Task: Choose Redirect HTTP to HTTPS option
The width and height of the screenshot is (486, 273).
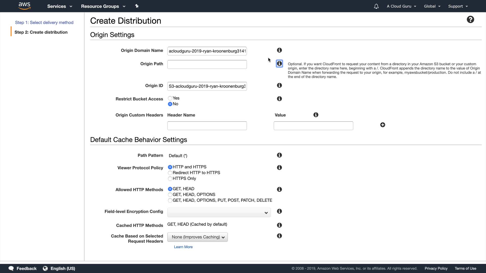Action: pos(170,173)
